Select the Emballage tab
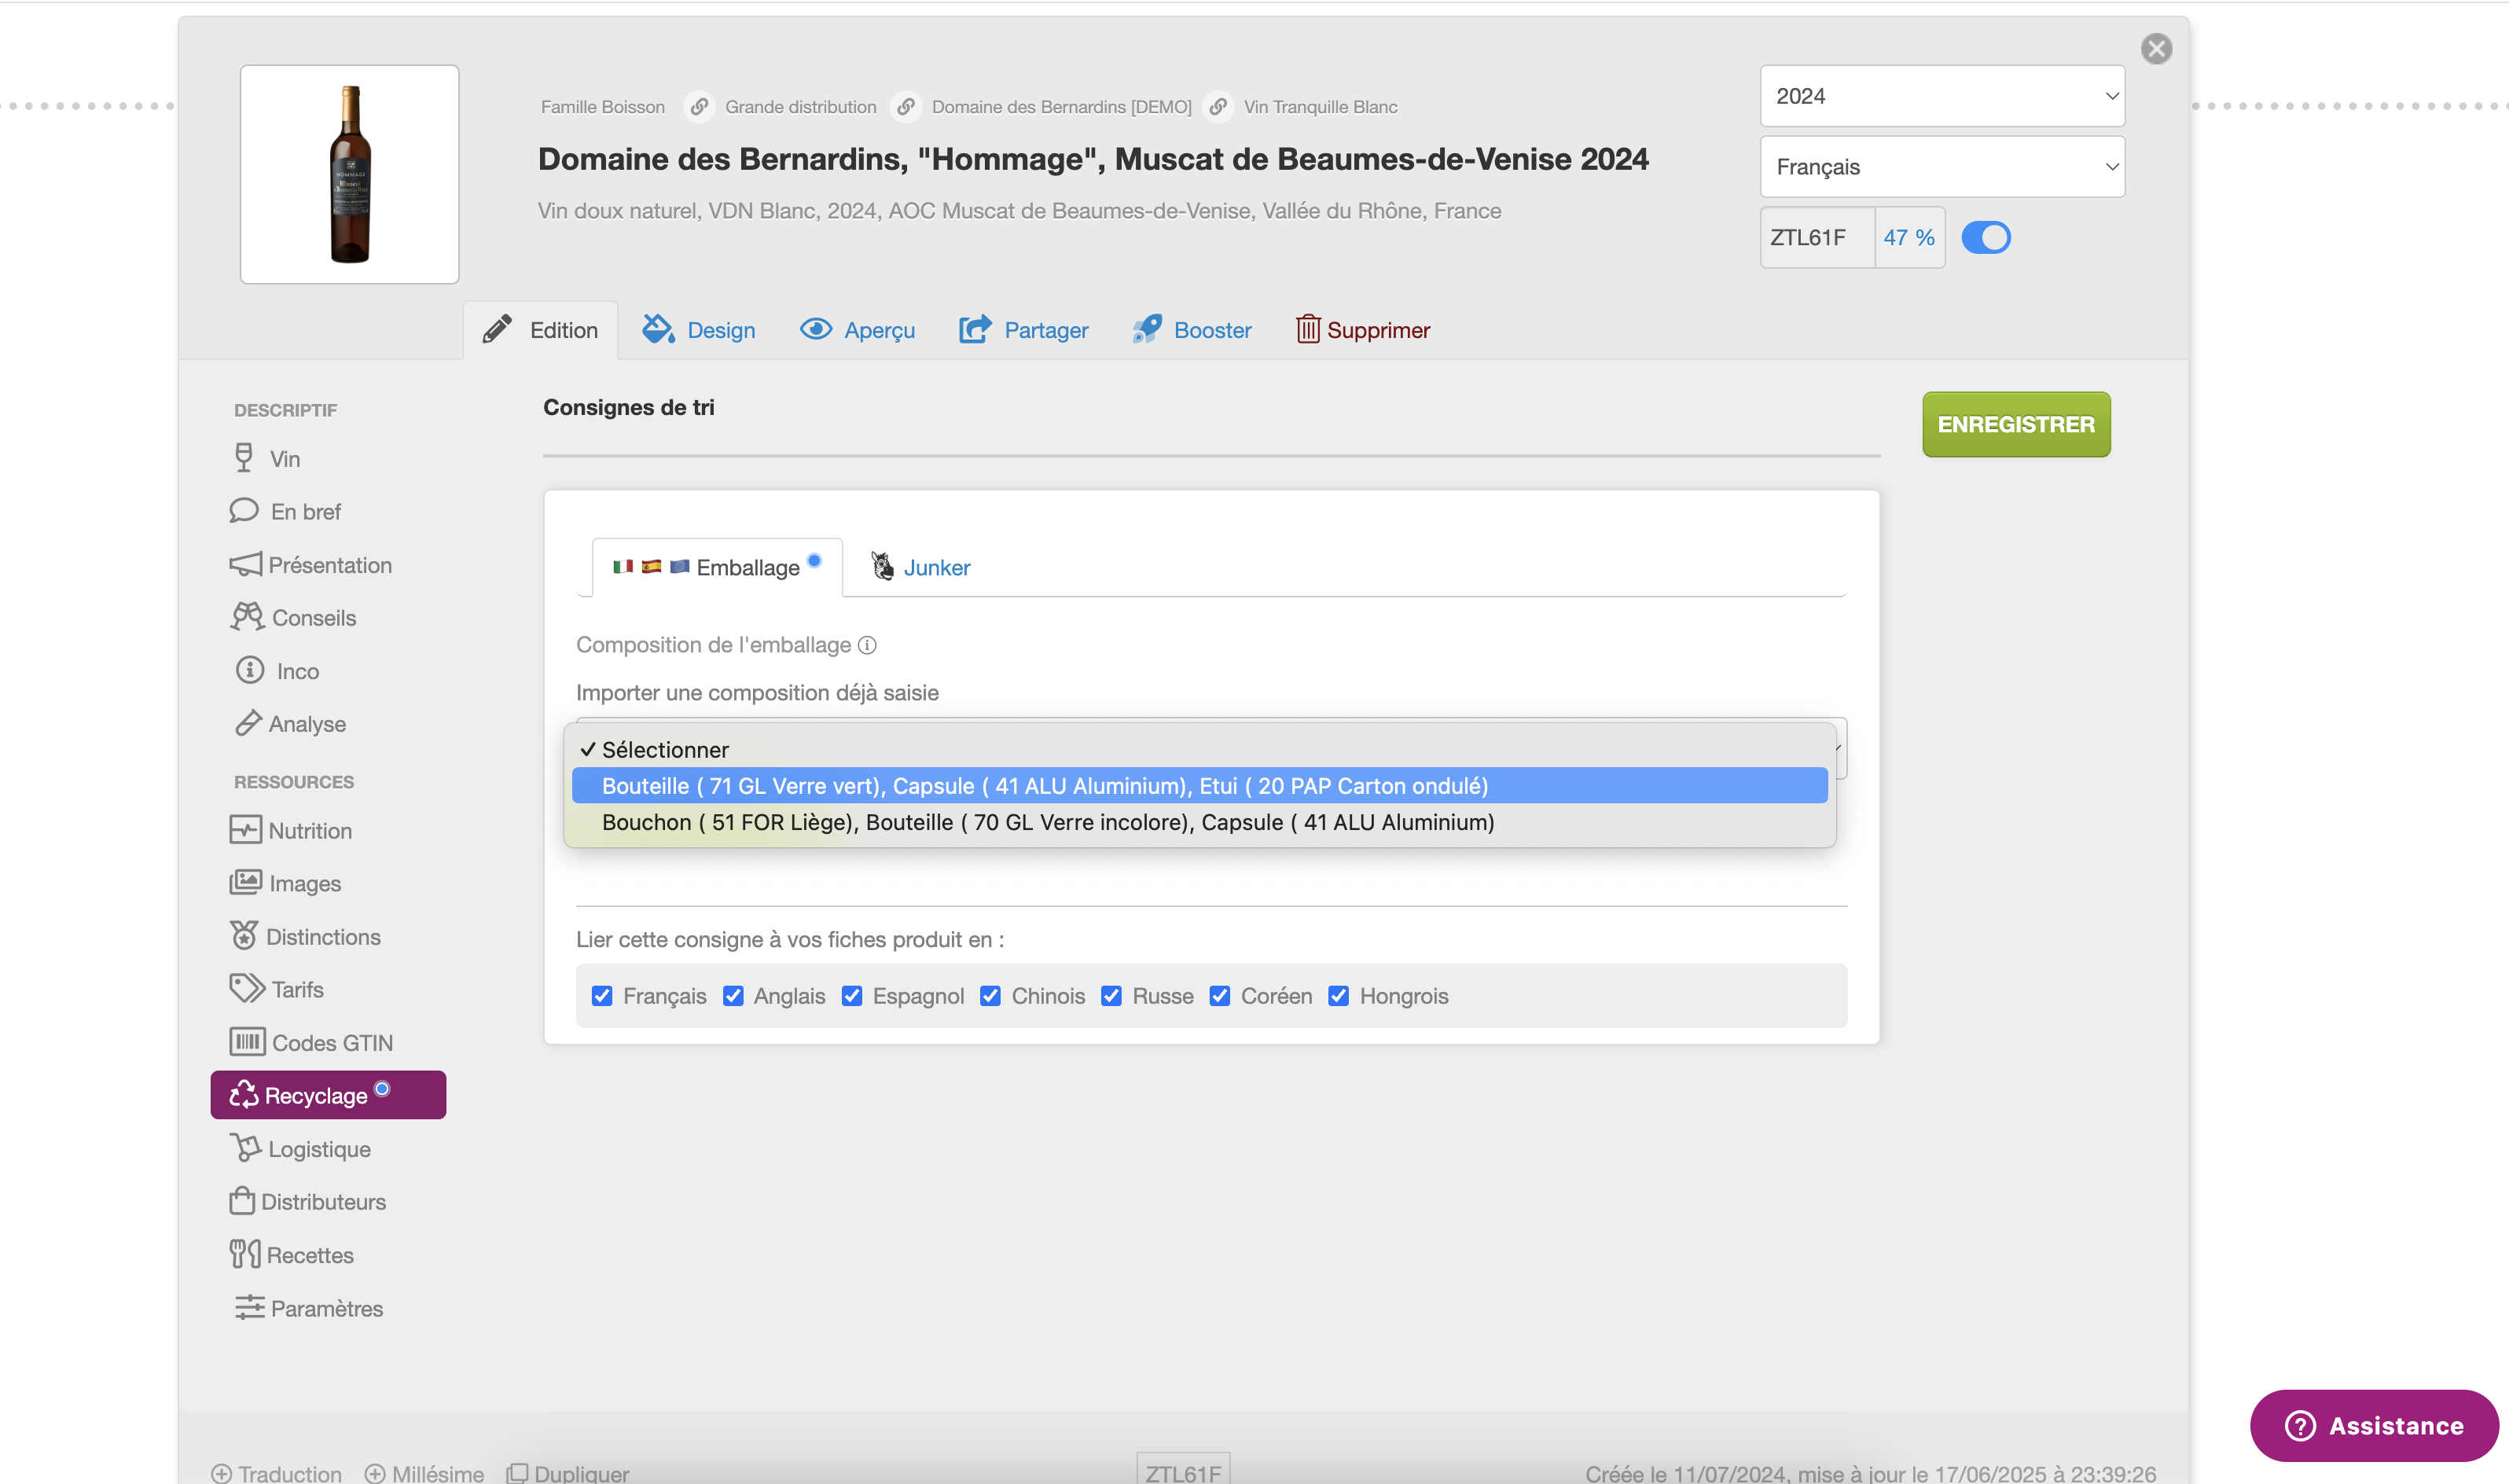Image resolution: width=2509 pixels, height=1484 pixels. point(717,567)
